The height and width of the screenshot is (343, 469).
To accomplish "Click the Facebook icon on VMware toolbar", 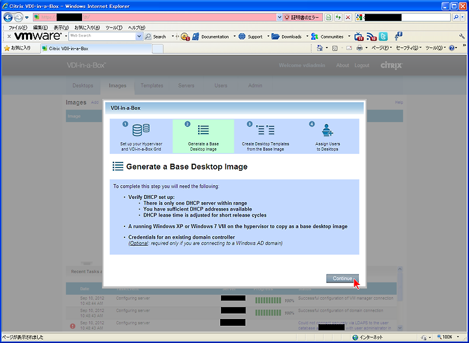I will 398,37.
